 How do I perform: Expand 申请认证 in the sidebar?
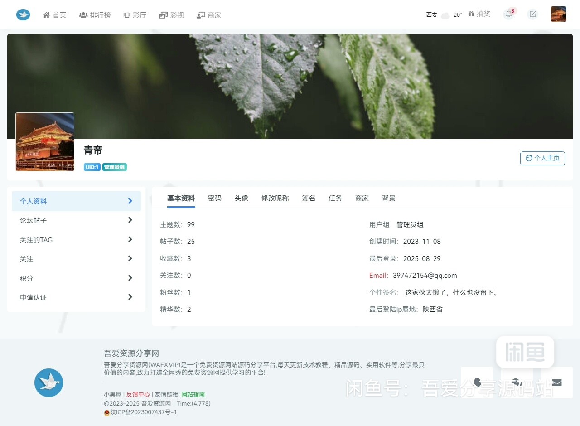76,297
